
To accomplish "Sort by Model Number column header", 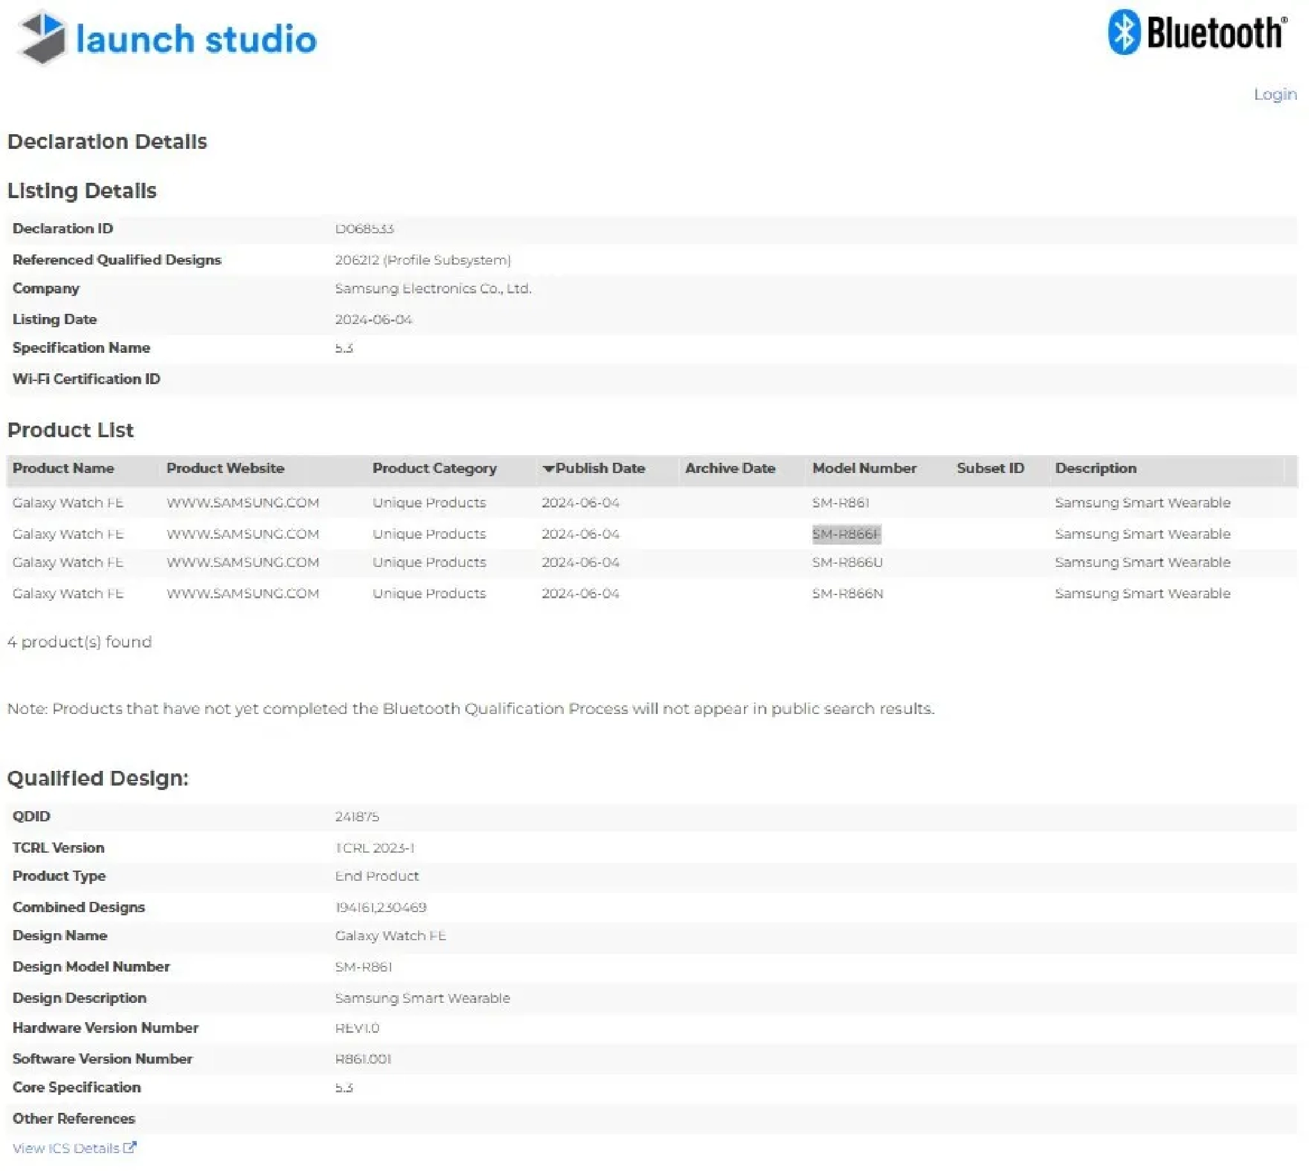I will tap(864, 469).
